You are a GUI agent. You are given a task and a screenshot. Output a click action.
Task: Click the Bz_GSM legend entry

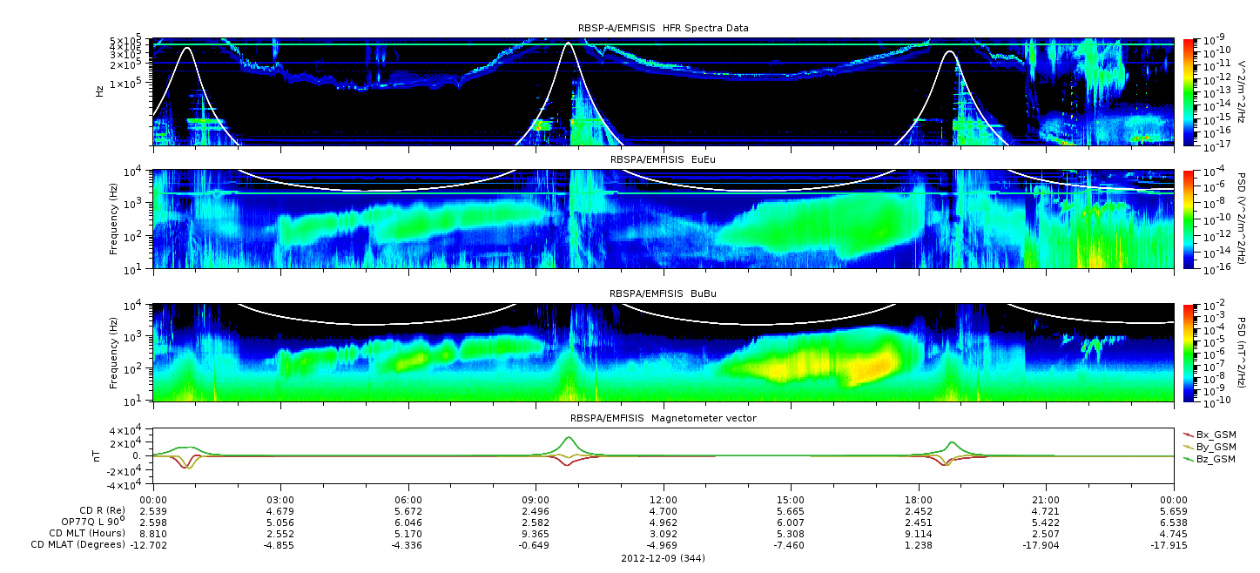(x=1209, y=458)
